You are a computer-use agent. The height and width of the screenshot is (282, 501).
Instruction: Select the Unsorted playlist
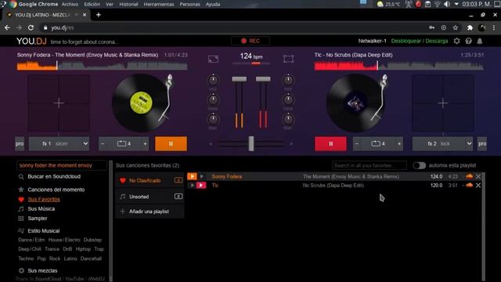[x=150, y=197]
